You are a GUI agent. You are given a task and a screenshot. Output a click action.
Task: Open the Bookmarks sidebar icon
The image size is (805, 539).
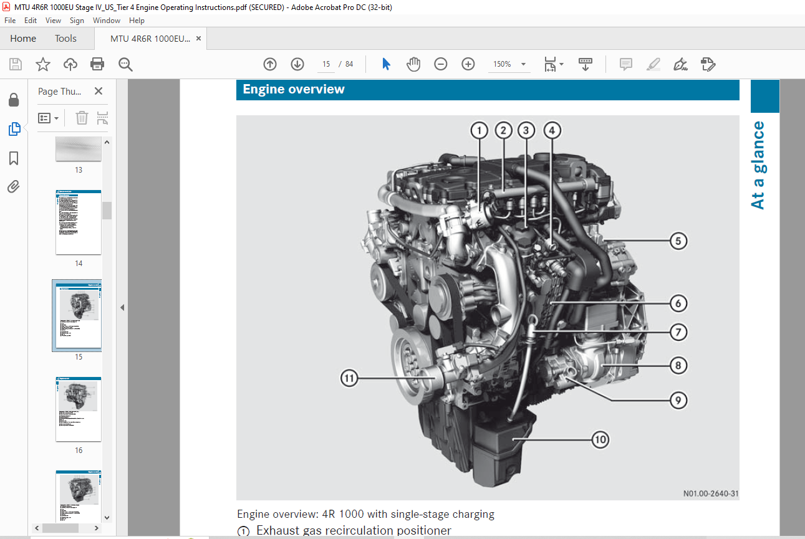tap(14, 158)
